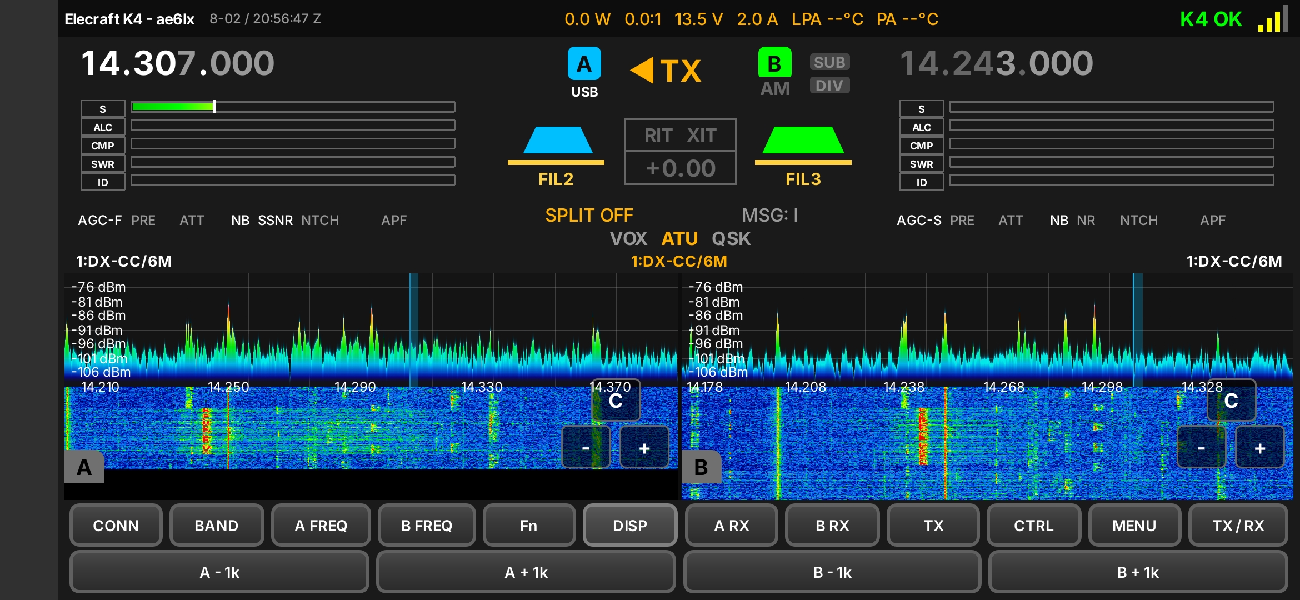The height and width of the screenshot is (600, 1300).
Task: Step VFO B up with B + 1k
Action: [x=1138, y=572]
